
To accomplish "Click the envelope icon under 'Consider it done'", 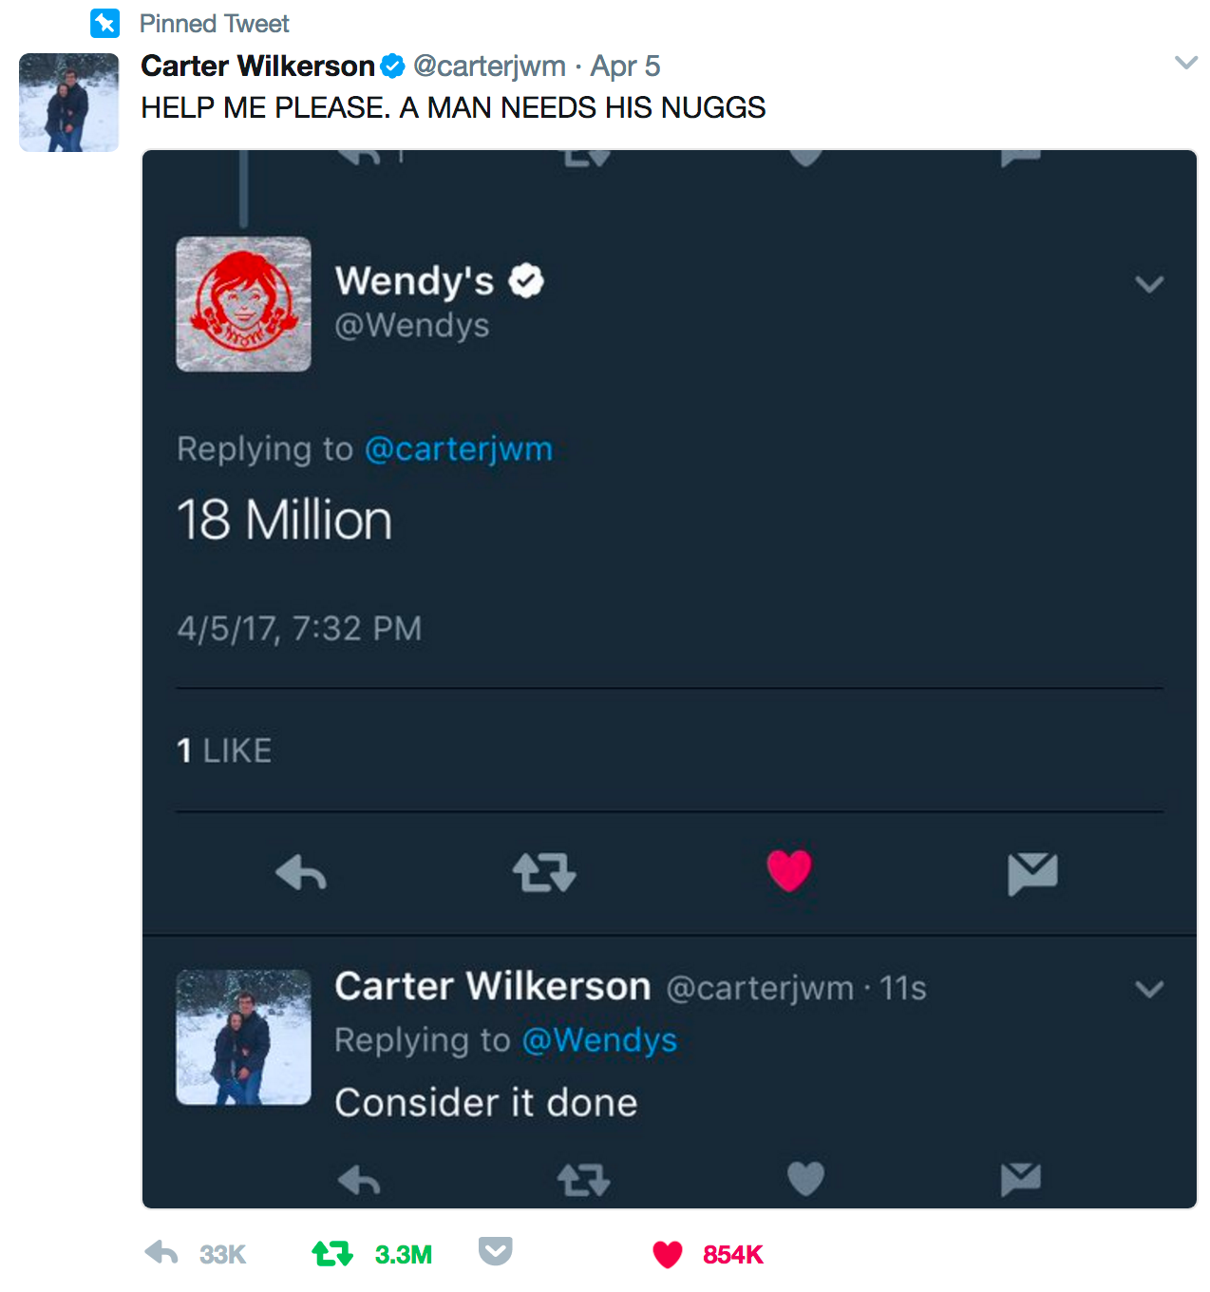I will pyautogui.click(x=1021, y=1179).
